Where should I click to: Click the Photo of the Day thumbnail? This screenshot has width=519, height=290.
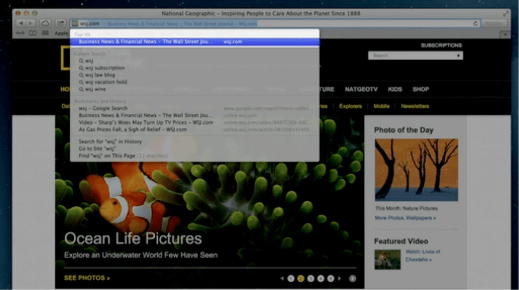[x=416, y=170]
